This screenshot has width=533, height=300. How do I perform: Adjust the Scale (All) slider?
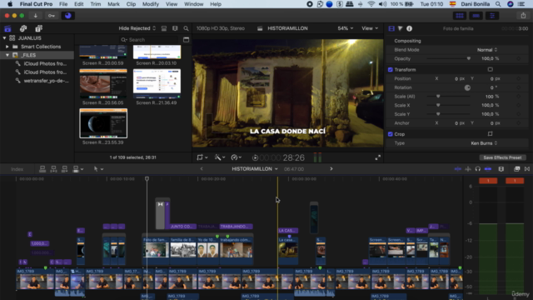(448, 97)
